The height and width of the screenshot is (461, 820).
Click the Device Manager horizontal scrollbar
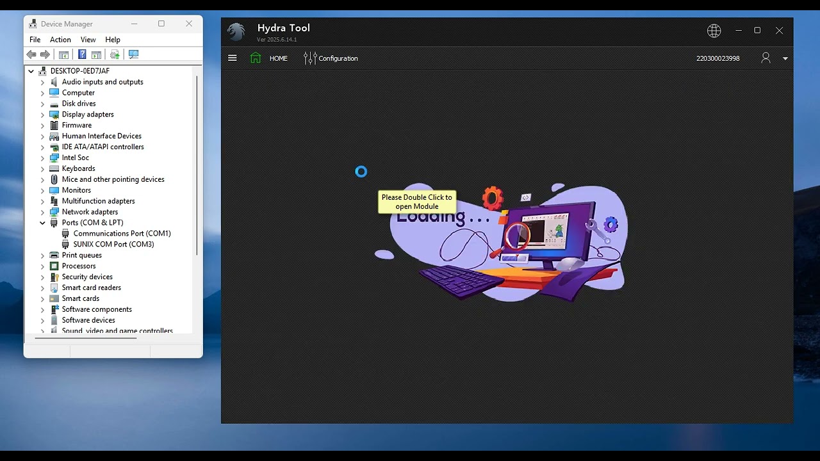[85, 337]
